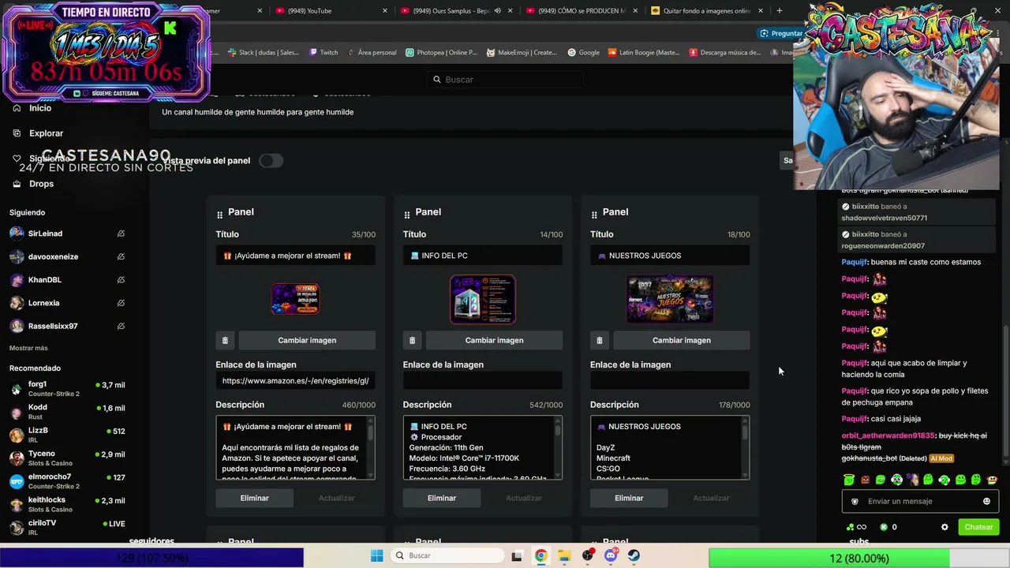
Task: Send message with the Chatear button
Action: click(978, 527)
